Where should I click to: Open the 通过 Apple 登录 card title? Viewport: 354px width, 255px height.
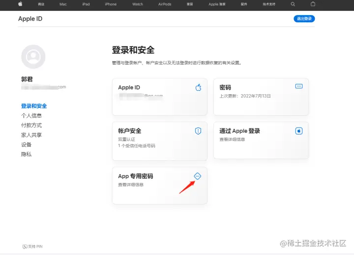point(239,131)
